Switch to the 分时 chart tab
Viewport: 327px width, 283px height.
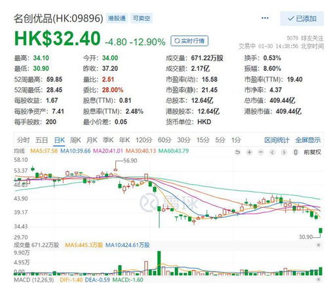coord(23,140)
